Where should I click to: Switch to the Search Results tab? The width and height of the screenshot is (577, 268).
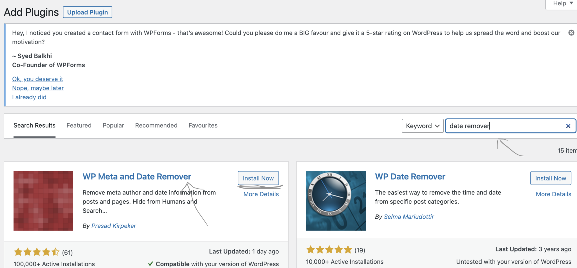[34, 126]
